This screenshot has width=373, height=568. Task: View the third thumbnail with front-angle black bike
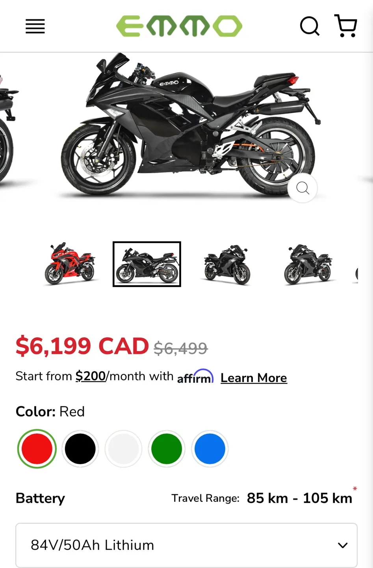[227, 264]
